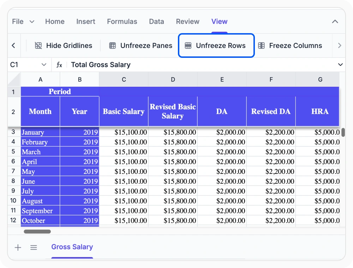The image size is (353, 268).
Task: Collapse the ribbon with the up chevron
Action: tap(335, 22)
